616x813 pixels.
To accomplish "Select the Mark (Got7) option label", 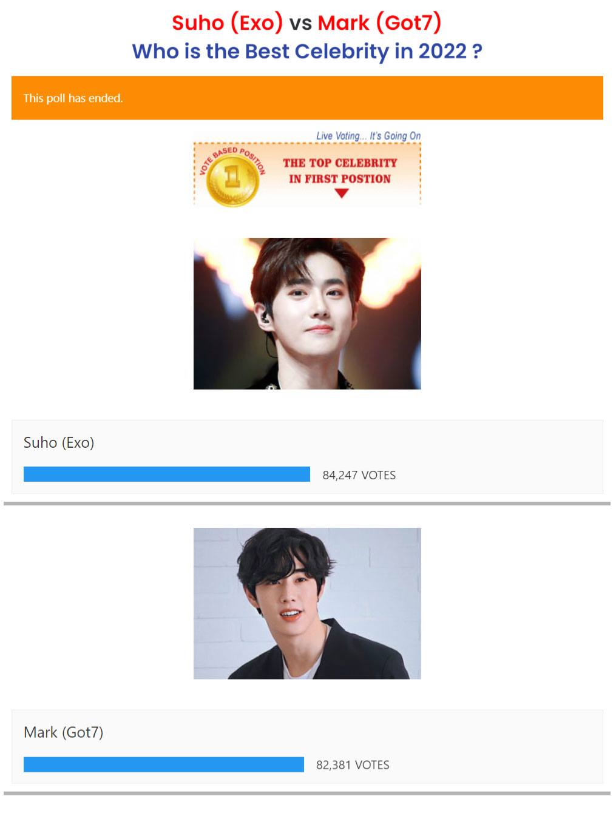I will click(64, 733).
